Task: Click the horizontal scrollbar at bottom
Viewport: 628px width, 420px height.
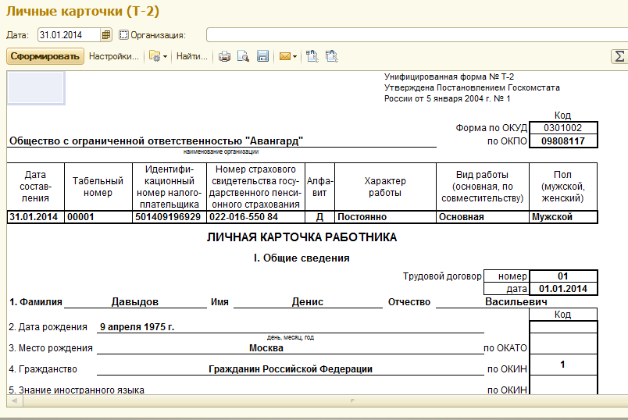Action: [x=312, y=401]
